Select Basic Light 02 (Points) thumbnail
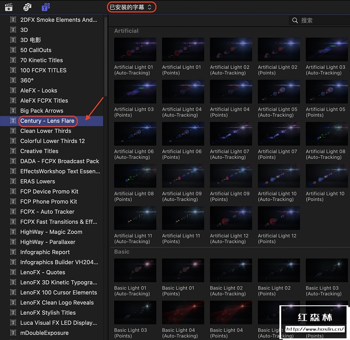 click(x=279, y=270)
